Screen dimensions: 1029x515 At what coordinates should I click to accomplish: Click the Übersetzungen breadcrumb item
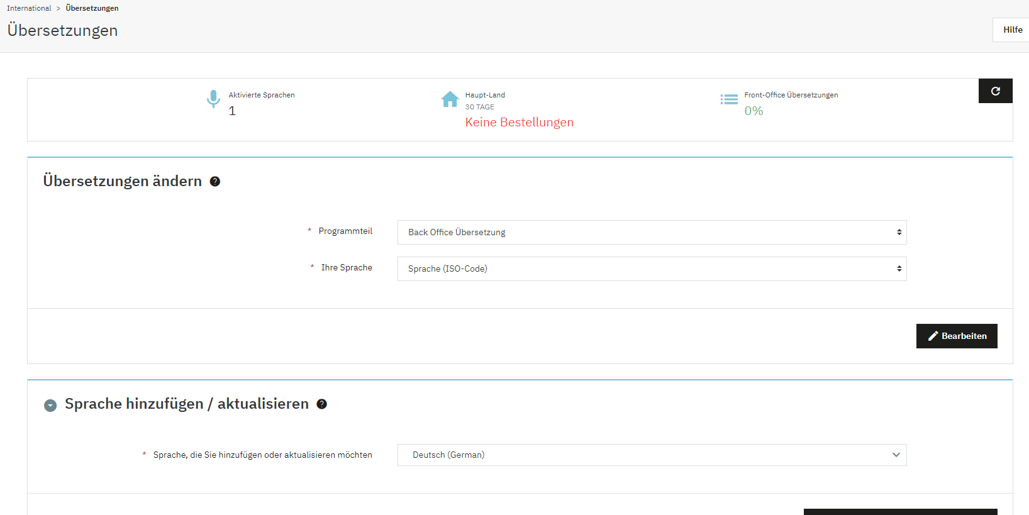pyautogui.click(x=92, y=8)
